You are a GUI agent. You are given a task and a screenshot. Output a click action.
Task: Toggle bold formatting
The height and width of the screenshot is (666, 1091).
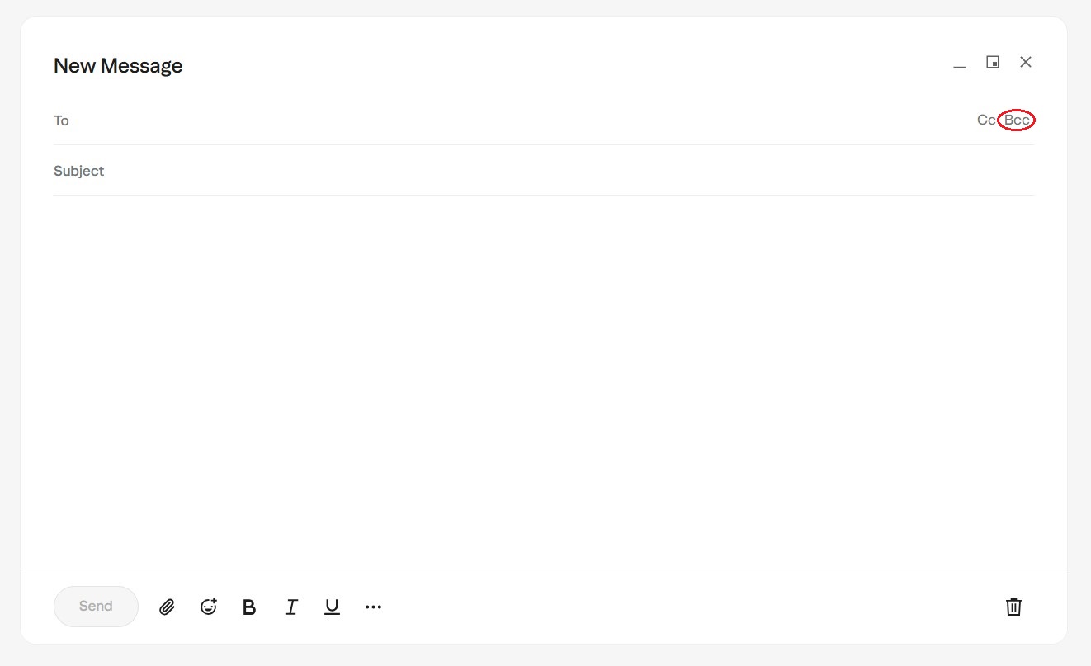249,607
